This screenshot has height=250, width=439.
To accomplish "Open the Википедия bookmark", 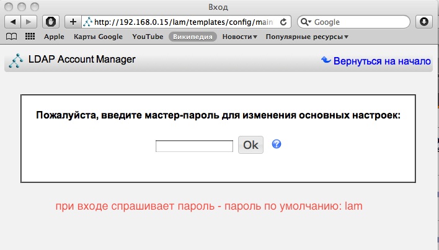I will point(192,37).
